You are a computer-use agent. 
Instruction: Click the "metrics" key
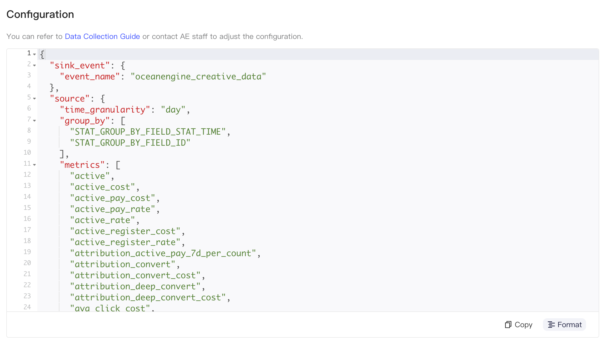click(x=83, y=165)
